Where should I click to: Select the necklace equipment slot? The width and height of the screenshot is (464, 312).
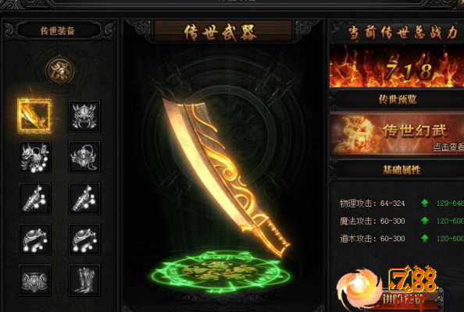[84, 157]
